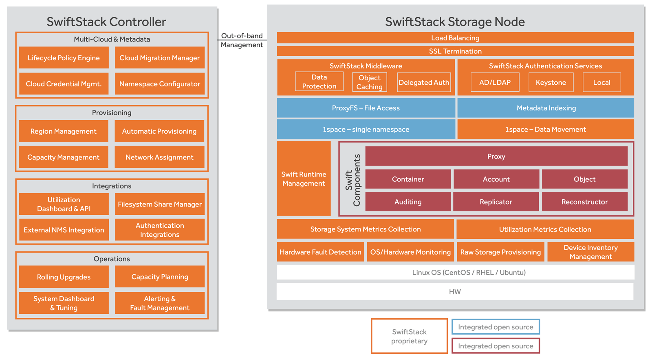Select the Auditing component box

tap(408, 202)
